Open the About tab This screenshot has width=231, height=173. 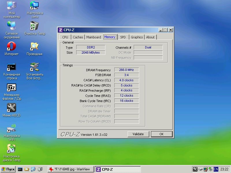150,37
